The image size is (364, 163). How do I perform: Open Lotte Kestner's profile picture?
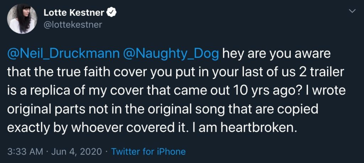coord(22,19)
